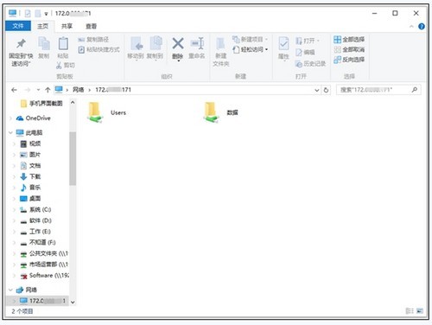The image size is (432, 325).
Task: Click the Cut scissors icon
Action: pyautogui.click(x=59, y=66)
